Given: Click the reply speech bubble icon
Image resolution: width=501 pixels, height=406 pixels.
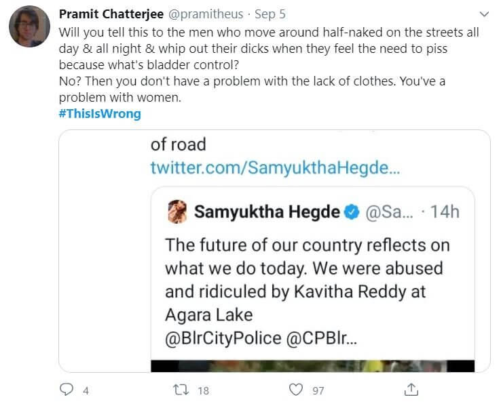Looking at the screenshot, I should 67,390.
